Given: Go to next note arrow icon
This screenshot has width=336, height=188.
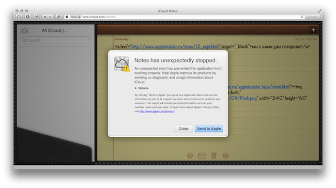Looking at the screenshot, I should tap(226, 155).
